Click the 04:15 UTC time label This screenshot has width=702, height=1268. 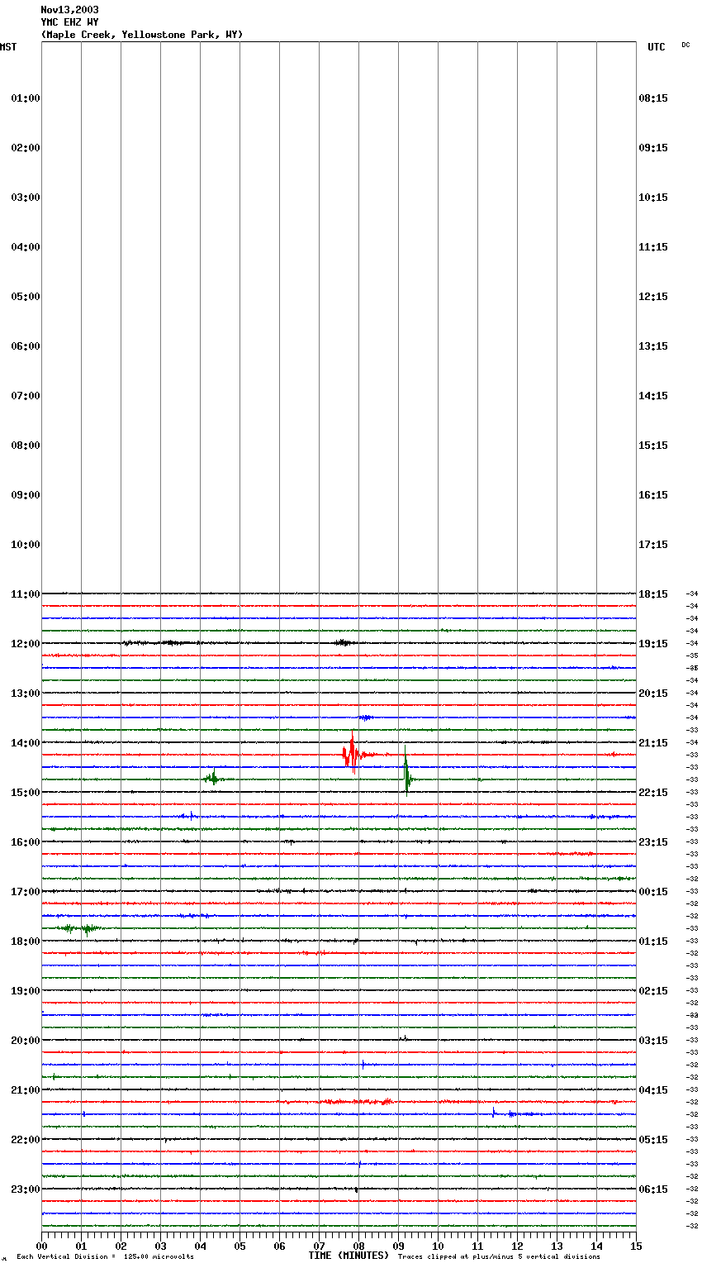(x=653, y=1090)
